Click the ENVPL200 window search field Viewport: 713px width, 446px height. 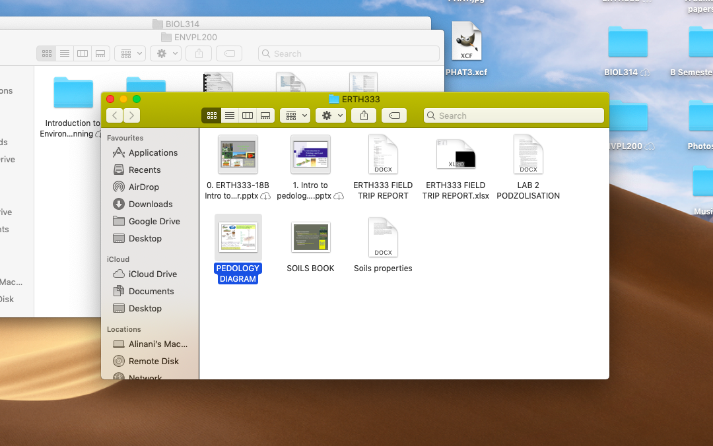(349, 53)
